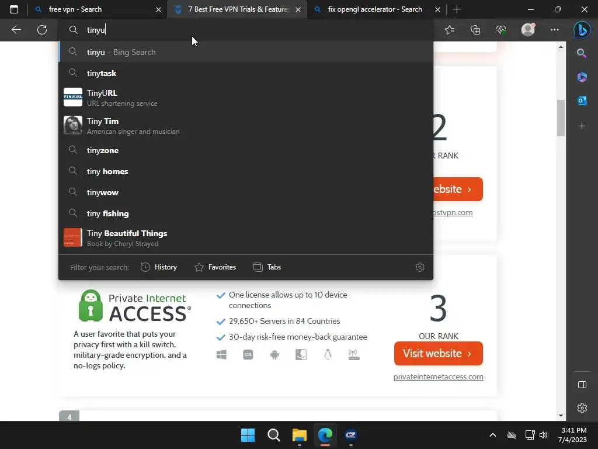Open Windows Start menu
Image resolution: width=598 pixels, height=449 pixels.
248,435
